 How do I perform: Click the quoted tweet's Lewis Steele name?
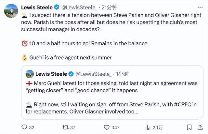click(51, 74)
